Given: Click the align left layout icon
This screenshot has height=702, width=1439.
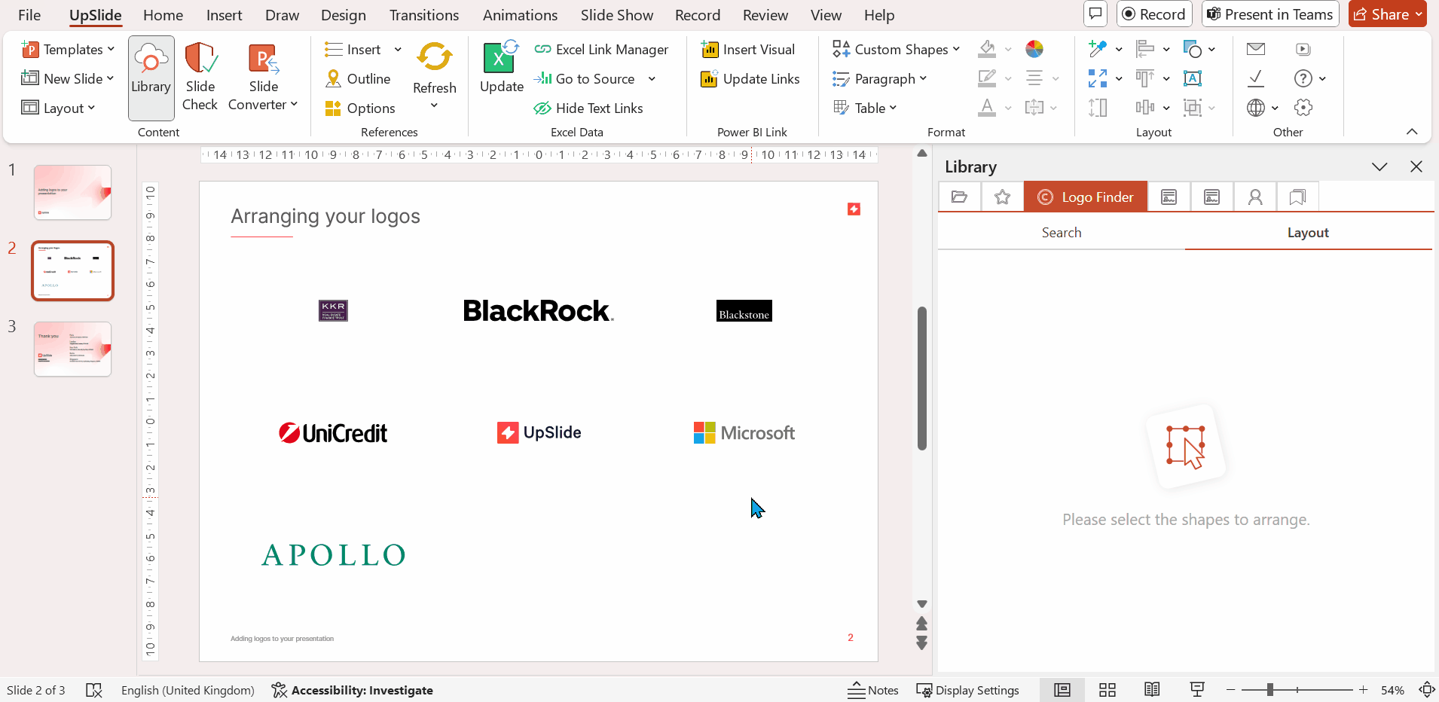Looking at the screenshot, I should coord(1145,49).
